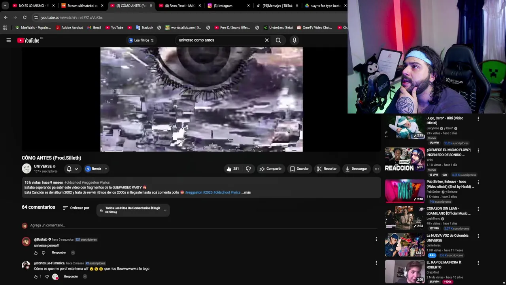Switch to the Instagram browser tab
The height and width of the screenshot is (285, 506).
point(228,6)
